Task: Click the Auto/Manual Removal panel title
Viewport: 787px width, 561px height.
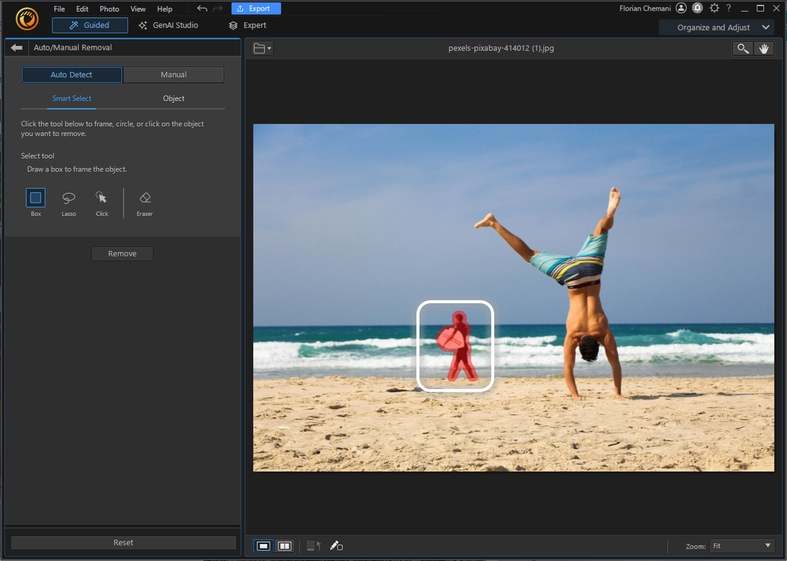Action: point(73,48)
